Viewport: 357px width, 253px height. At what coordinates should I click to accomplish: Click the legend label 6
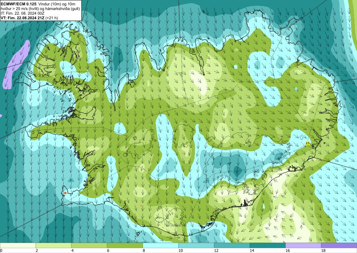coord(108,251)
